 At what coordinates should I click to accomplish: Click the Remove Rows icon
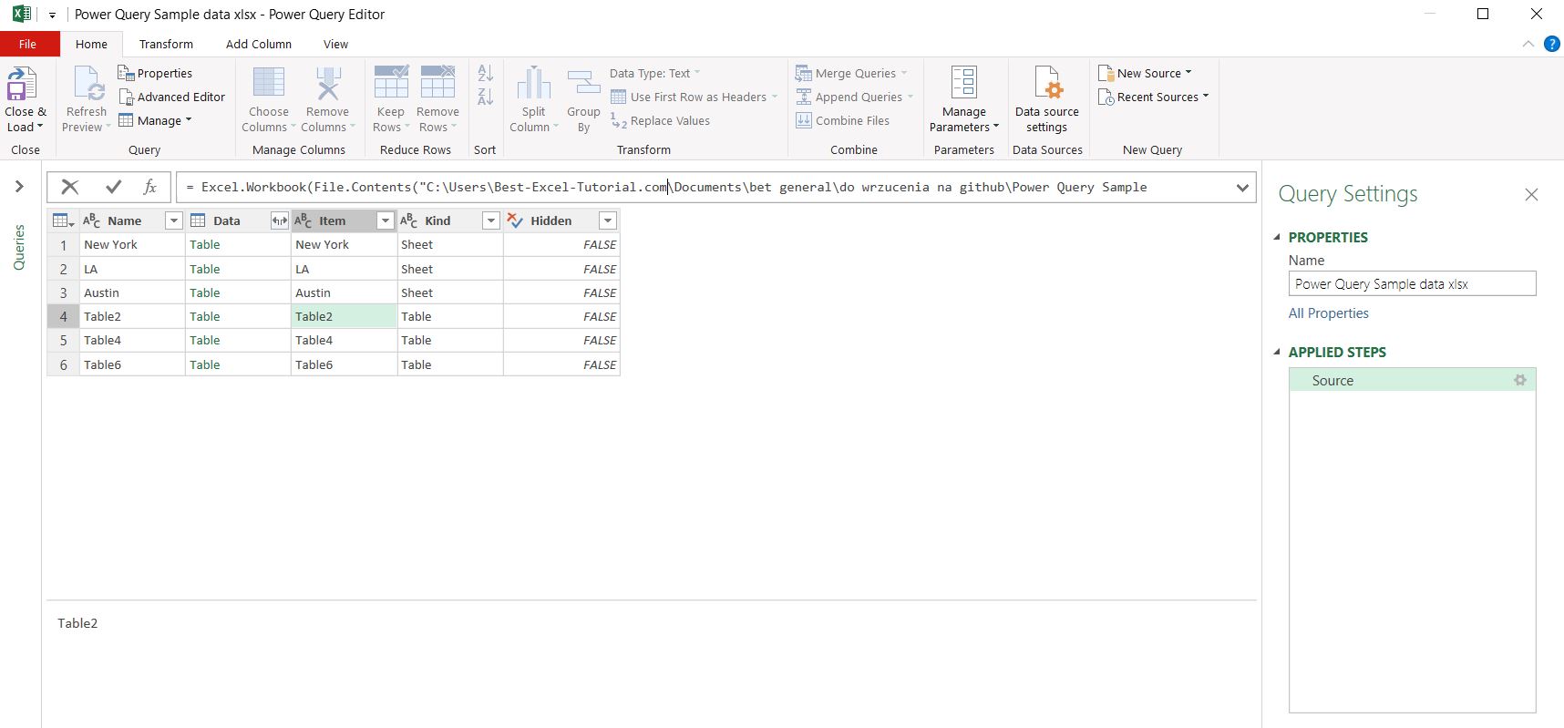(x=437, y=82)
